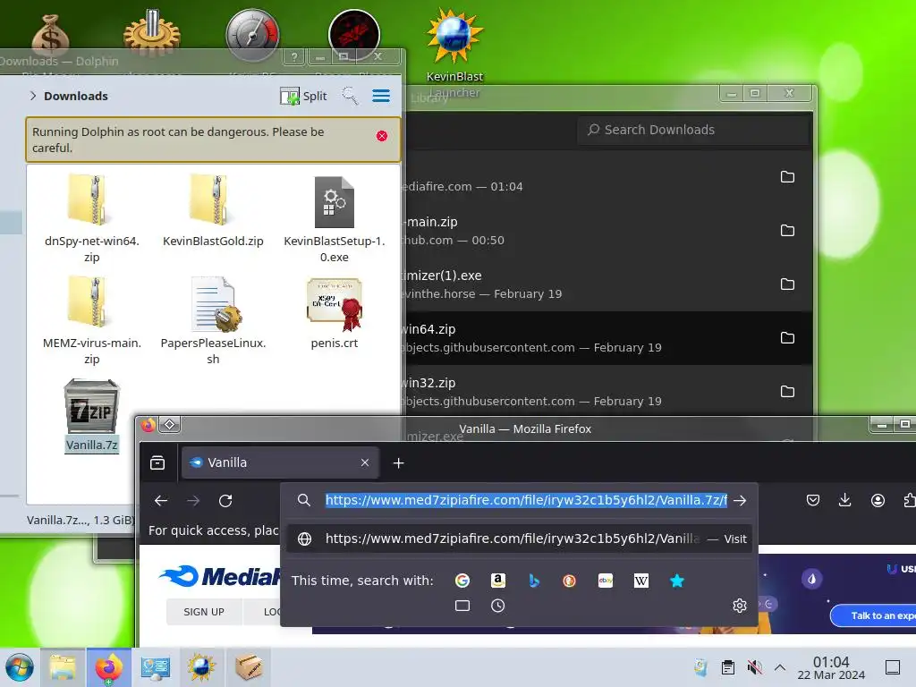
Task: Search with DuckDuckGo this time
Action: 570,581
